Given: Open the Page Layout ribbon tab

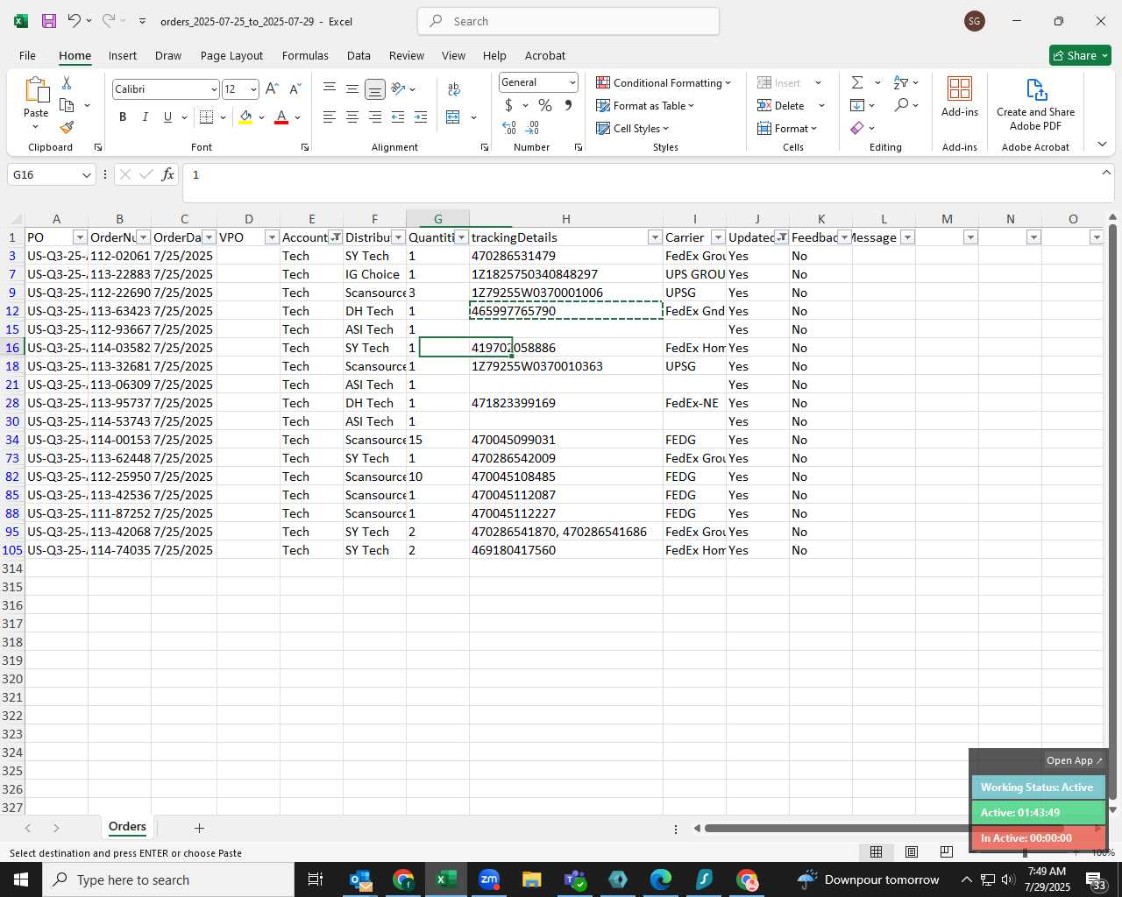Looking at the screenshot, I should point(231,55).
